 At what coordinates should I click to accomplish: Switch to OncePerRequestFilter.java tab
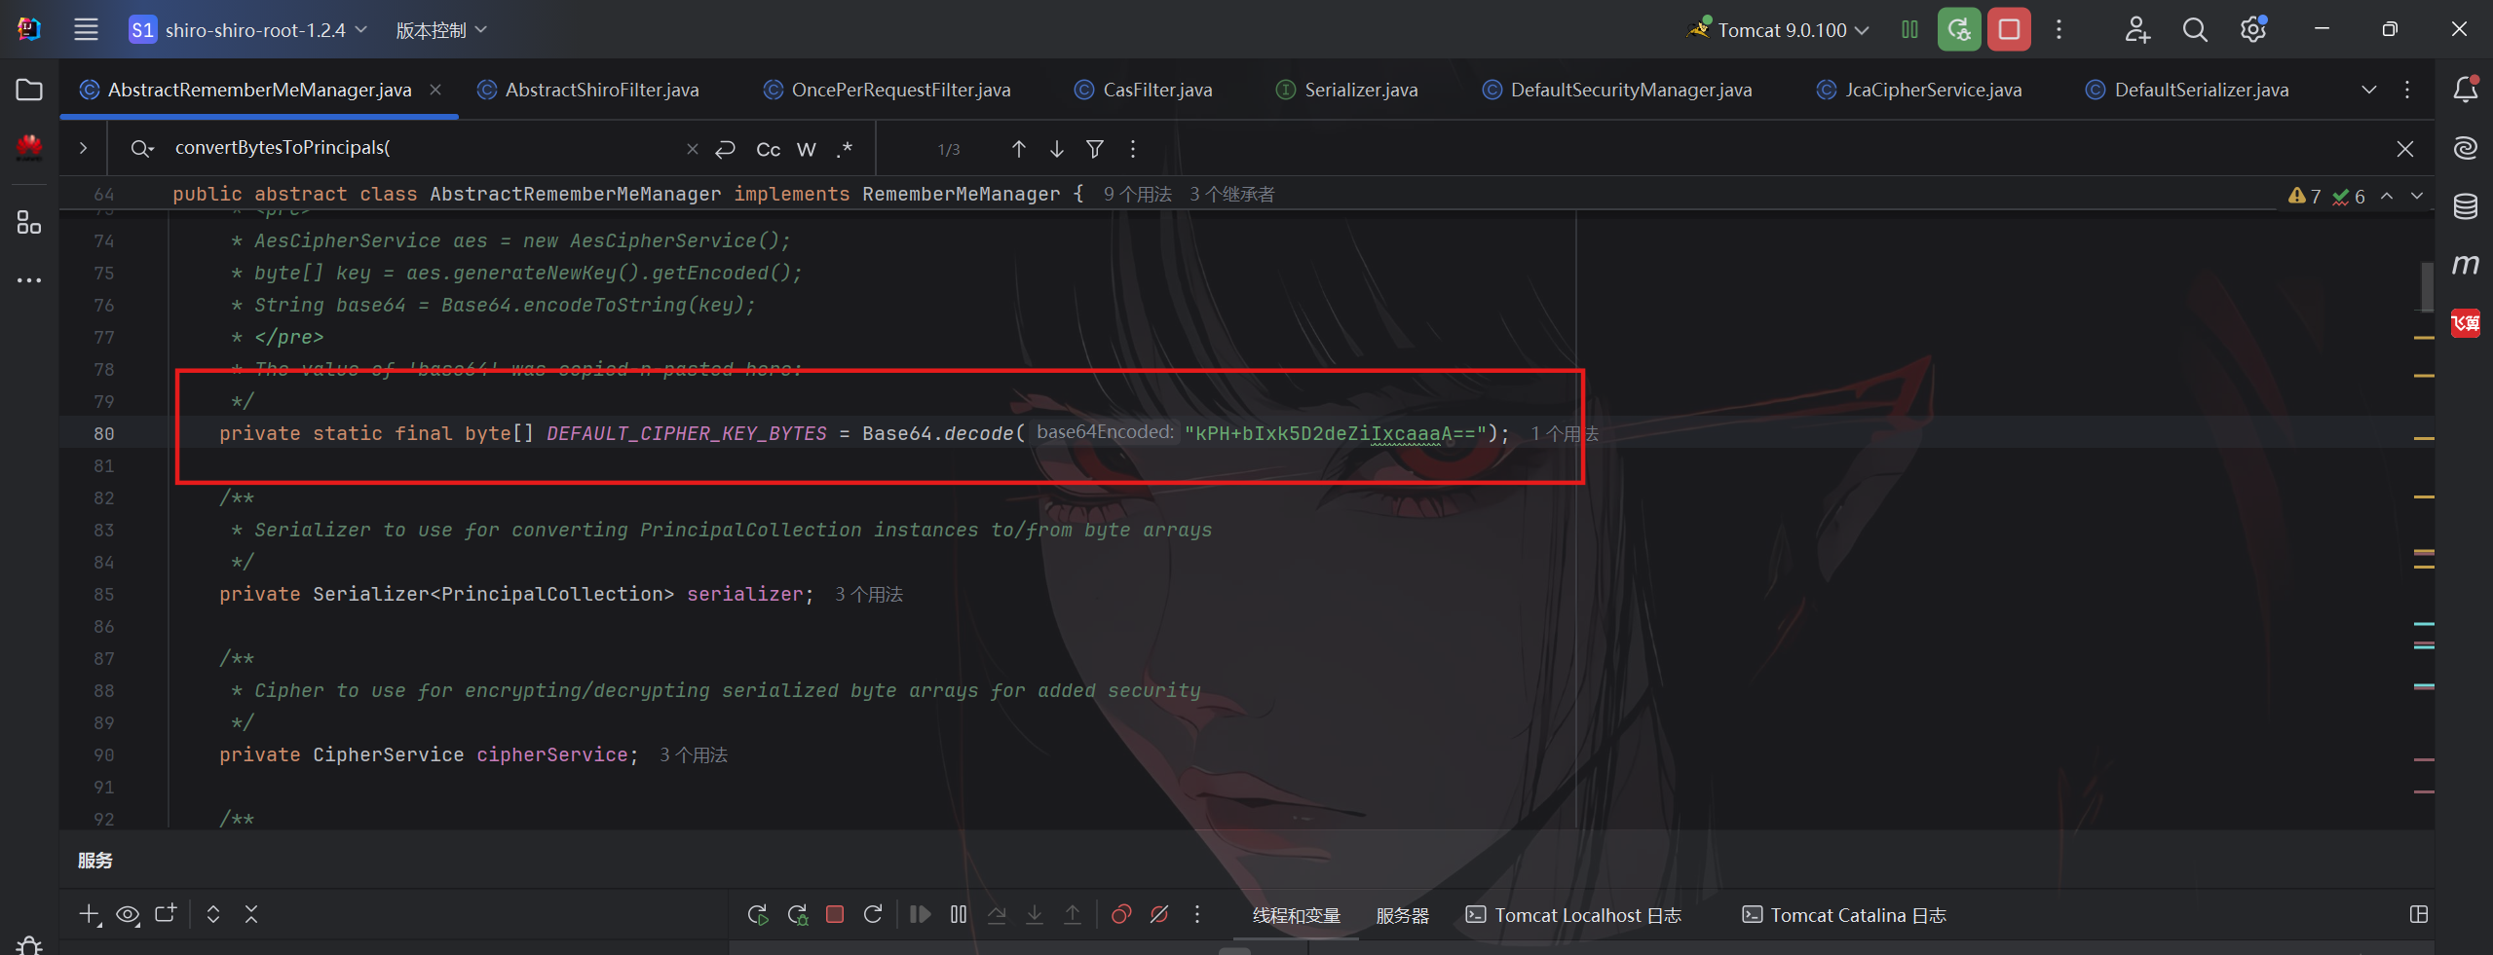tap(888, 90)
